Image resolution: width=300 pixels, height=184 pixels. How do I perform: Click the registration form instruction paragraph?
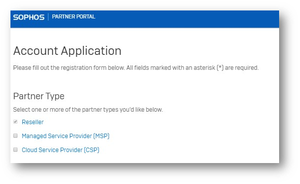[136, 68]
